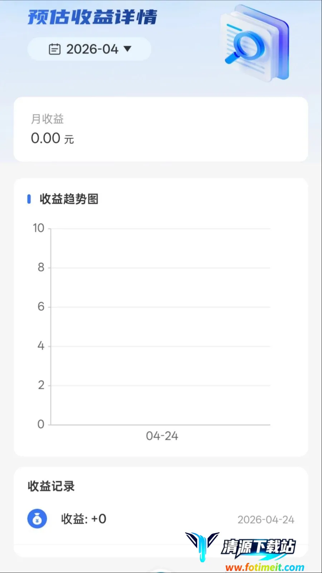Tap the money bag income icon

pyautogui.click(x=37, y=519)
